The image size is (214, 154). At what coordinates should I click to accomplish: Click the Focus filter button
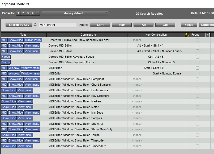coord(189,25)
